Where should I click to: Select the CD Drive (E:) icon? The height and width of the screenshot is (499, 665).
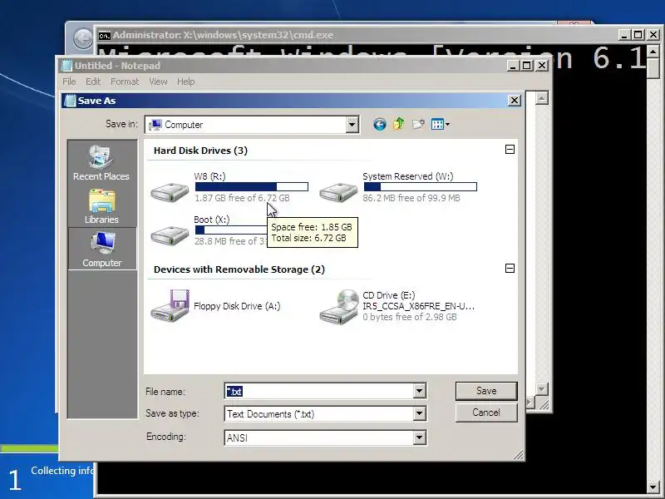pos(338,307)
